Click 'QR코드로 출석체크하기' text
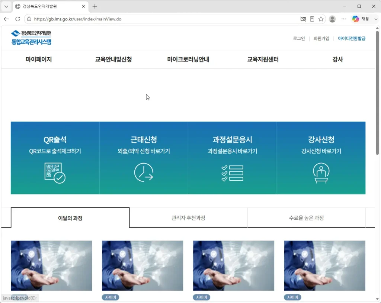 point(55,151)
